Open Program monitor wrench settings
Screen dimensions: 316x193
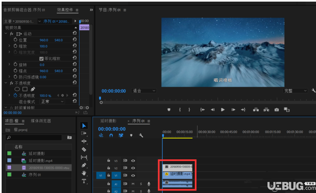coord(313,90)
